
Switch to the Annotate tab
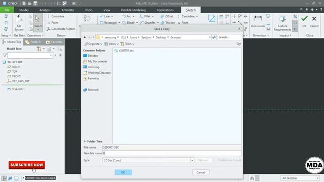67,10
